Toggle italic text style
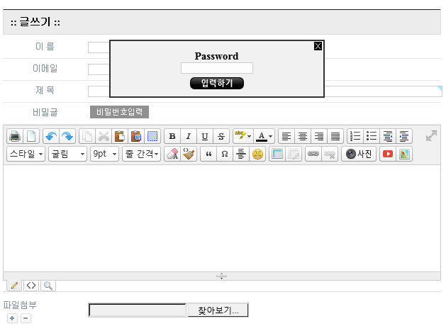 188,137
